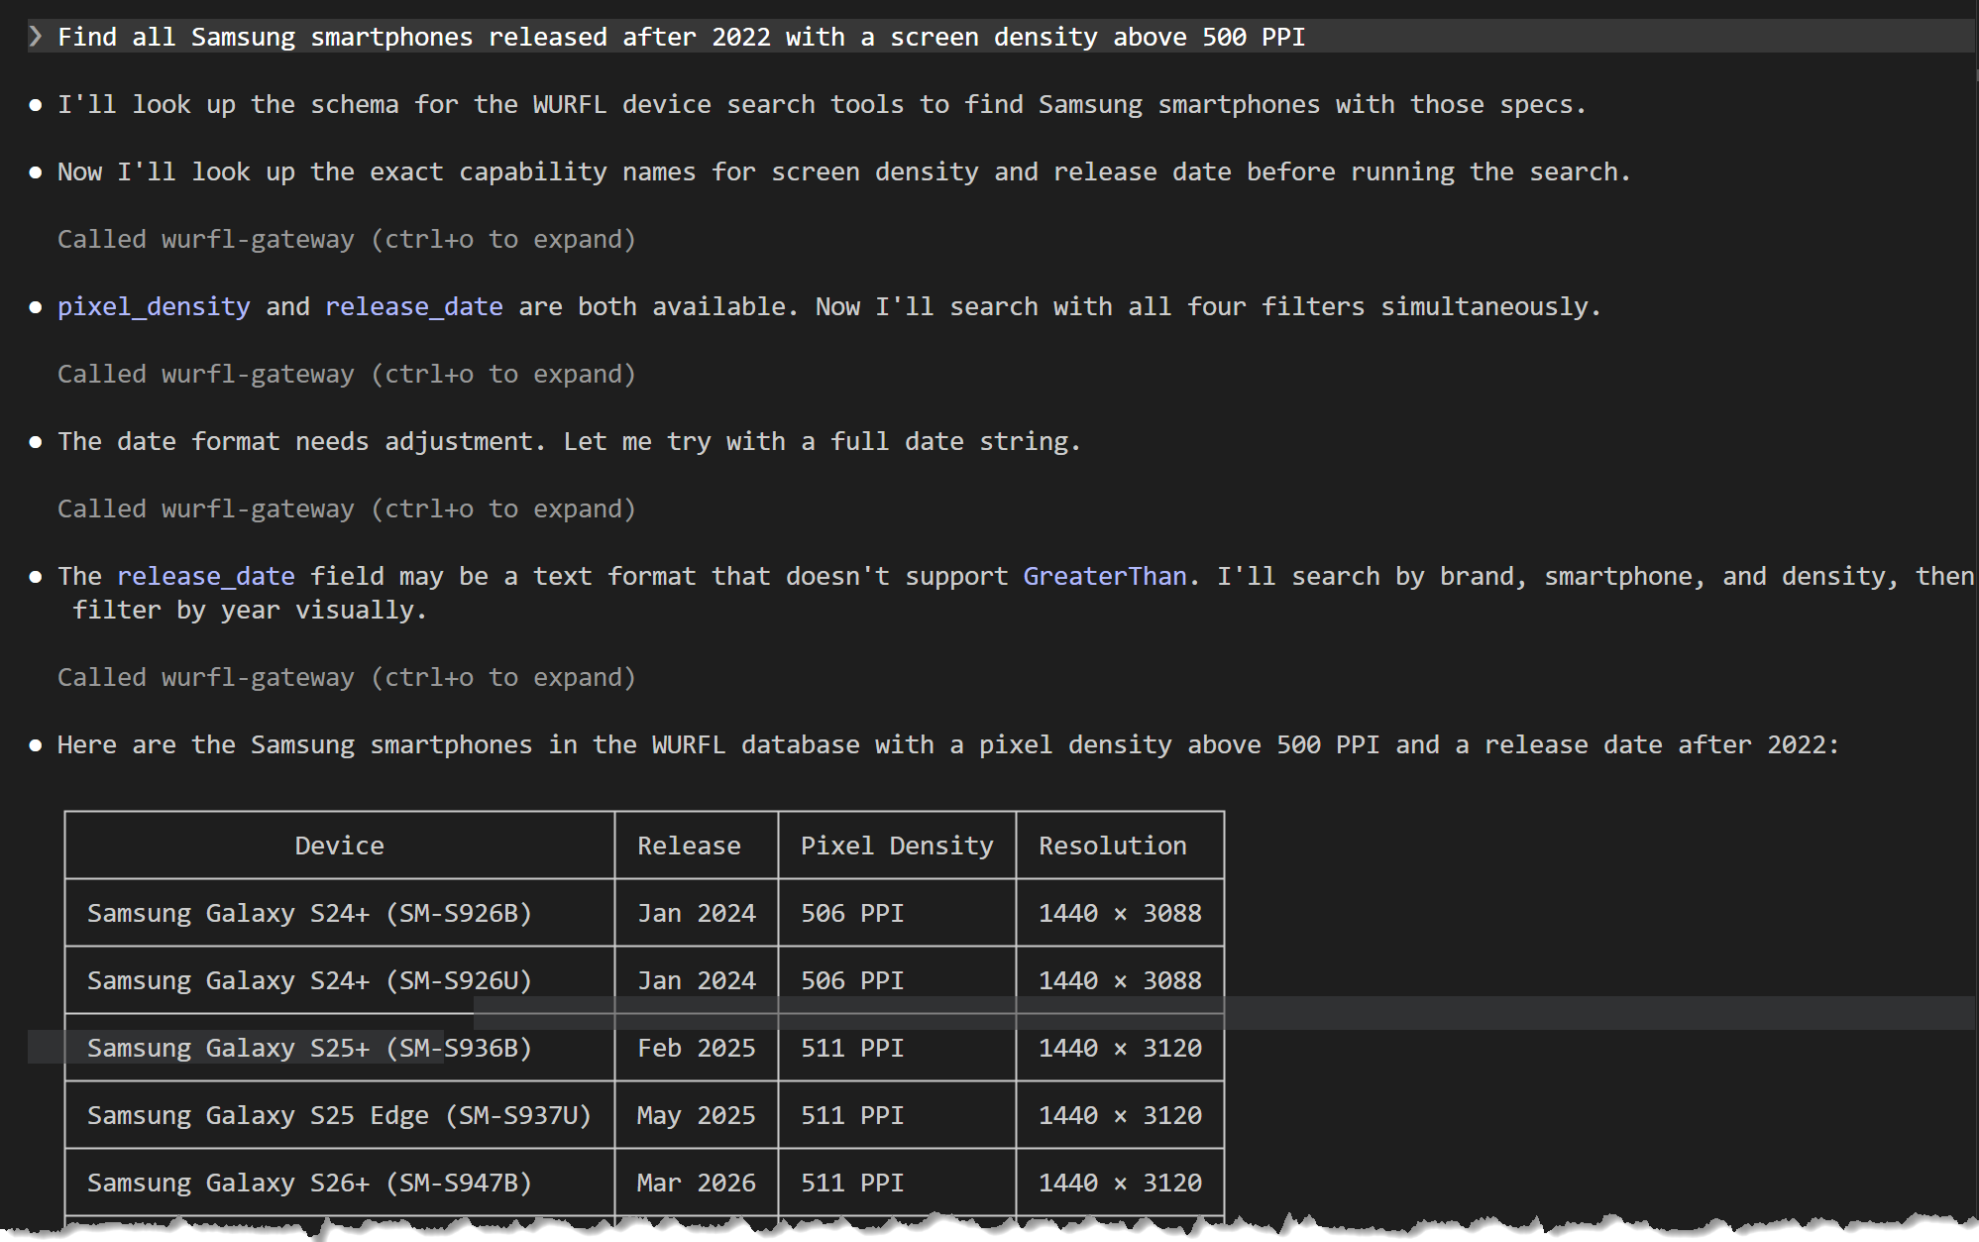Expand the 'Called wurfl-gateway' line after 'full date string'

click(346, 509)
